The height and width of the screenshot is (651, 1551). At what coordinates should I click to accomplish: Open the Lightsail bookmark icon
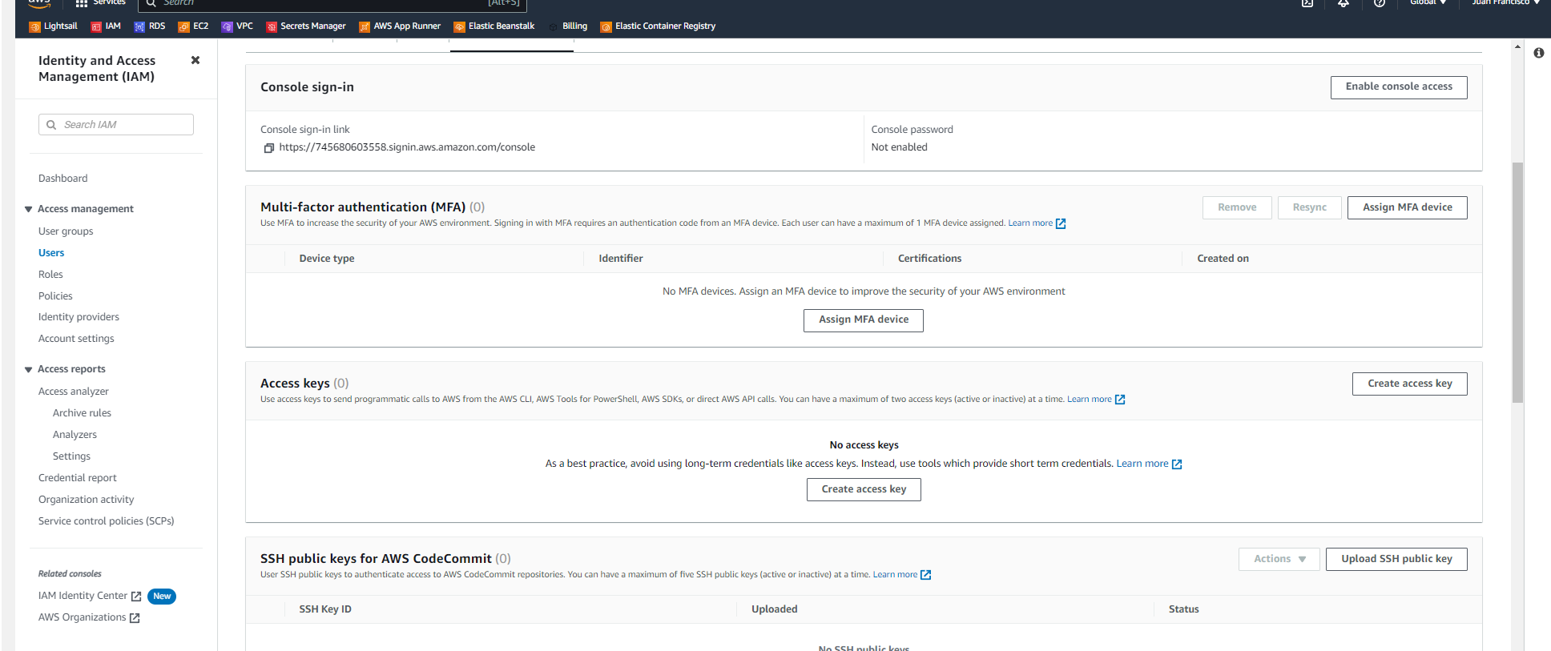click(34, 26)
